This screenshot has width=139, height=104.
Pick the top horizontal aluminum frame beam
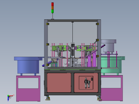[x=72, y=21]
